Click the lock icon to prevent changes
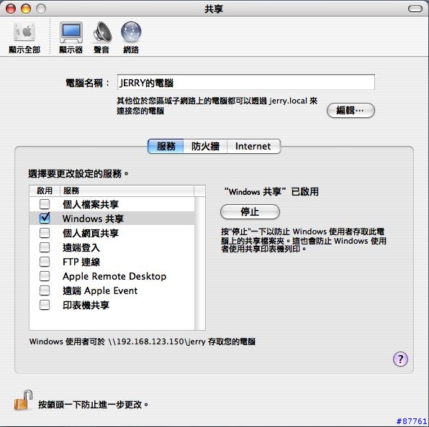 click(x=23, y=400)
